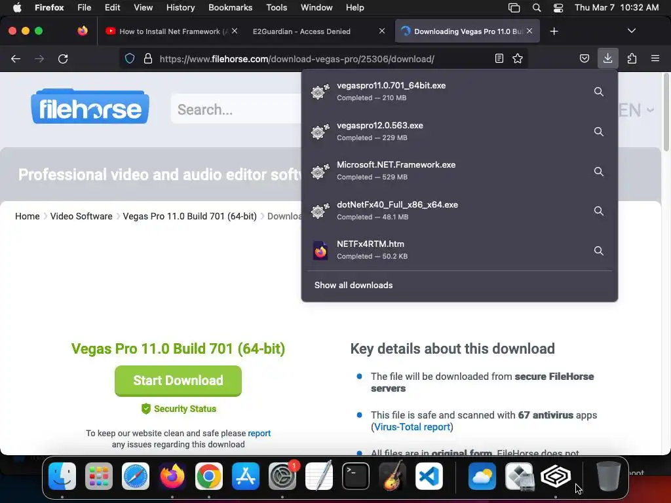Open Control Center in the menu bar
The image size is (671, 503).
tap(558, 8)
